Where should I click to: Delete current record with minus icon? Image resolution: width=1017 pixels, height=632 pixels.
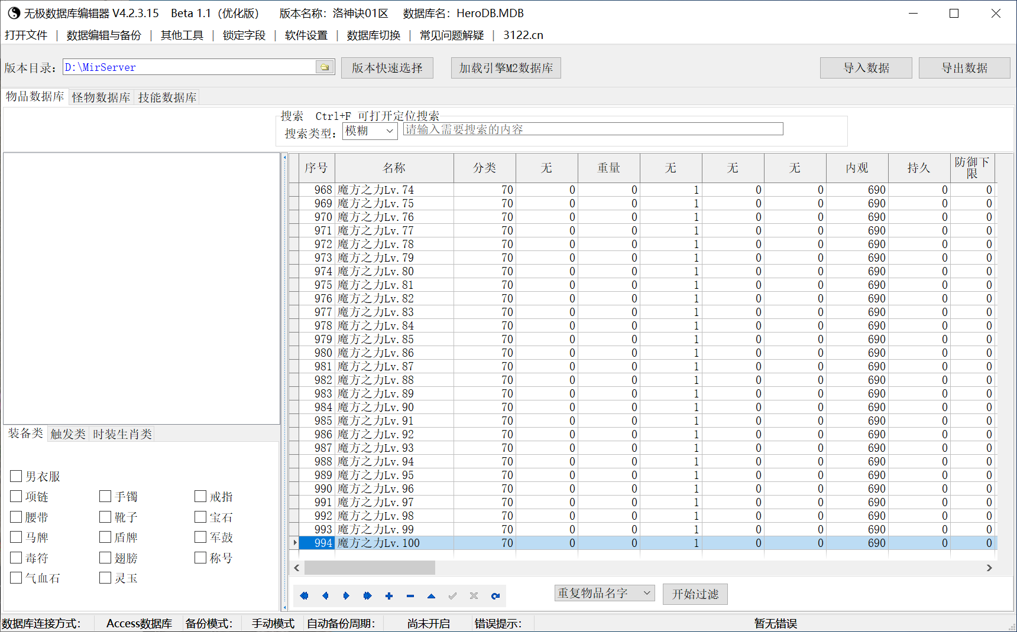(410, 596)
